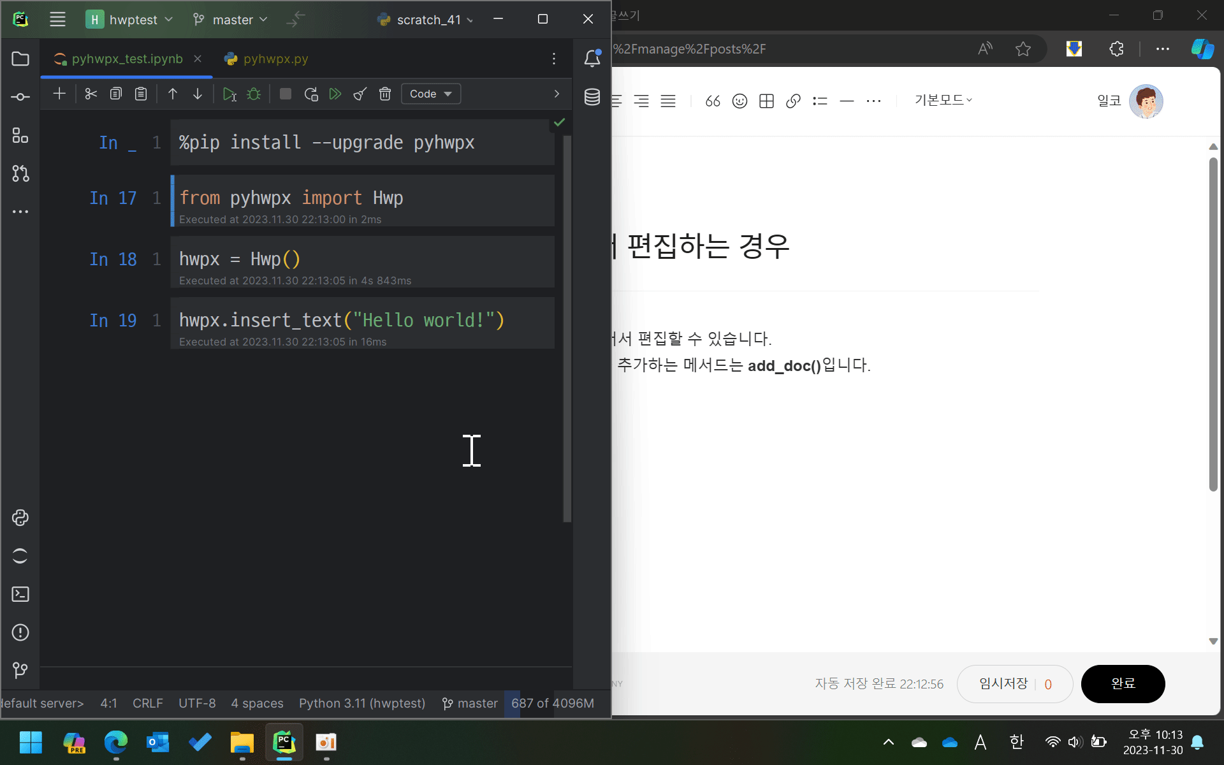This screenshot has height=765, width=1224.
Task: Click the Run Cell and Select Below icon
Action: pyautogui.click(x=229, y=94)
